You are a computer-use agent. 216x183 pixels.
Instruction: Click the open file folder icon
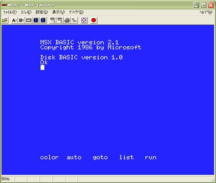[x=5, y=21]
